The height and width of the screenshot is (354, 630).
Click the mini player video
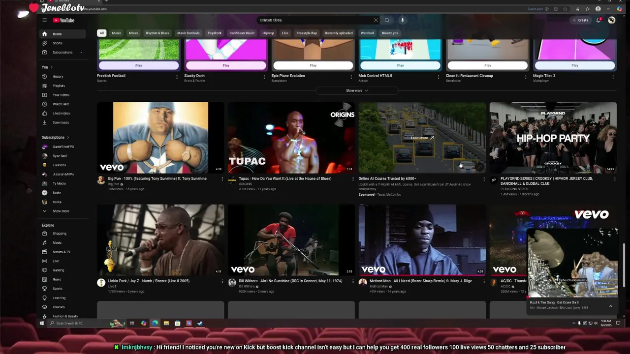572,263
